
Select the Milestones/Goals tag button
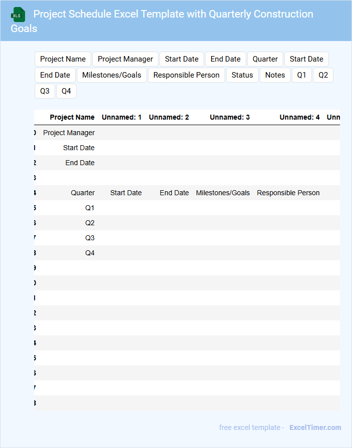[112, 75]
